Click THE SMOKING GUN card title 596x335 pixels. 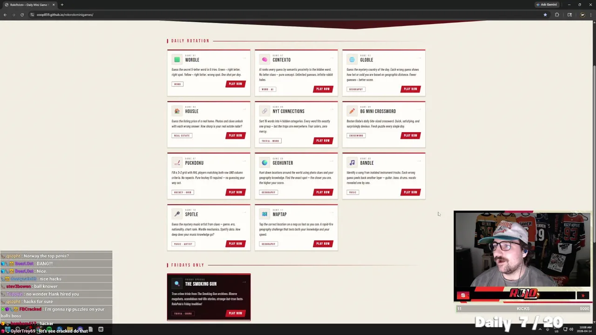click(x=201, y=284)
